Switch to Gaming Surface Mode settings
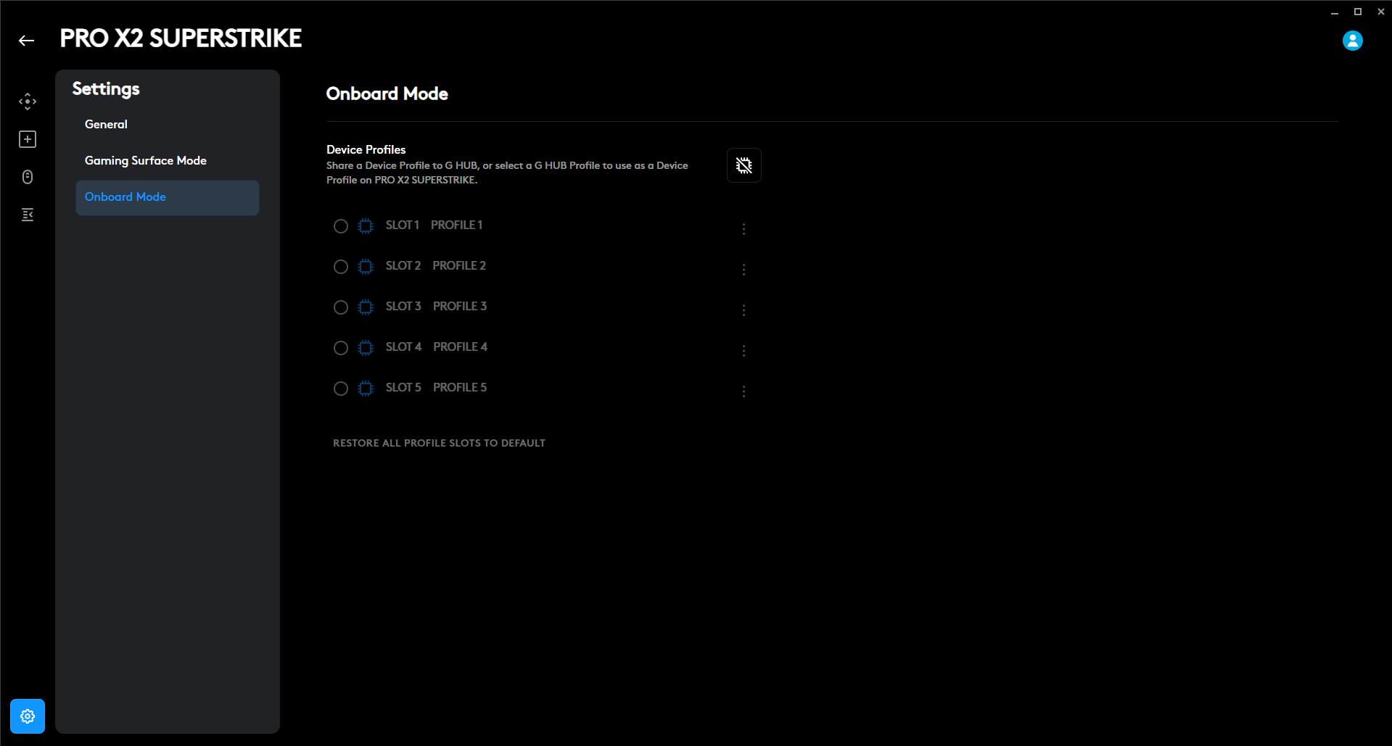 click(146, 161)
